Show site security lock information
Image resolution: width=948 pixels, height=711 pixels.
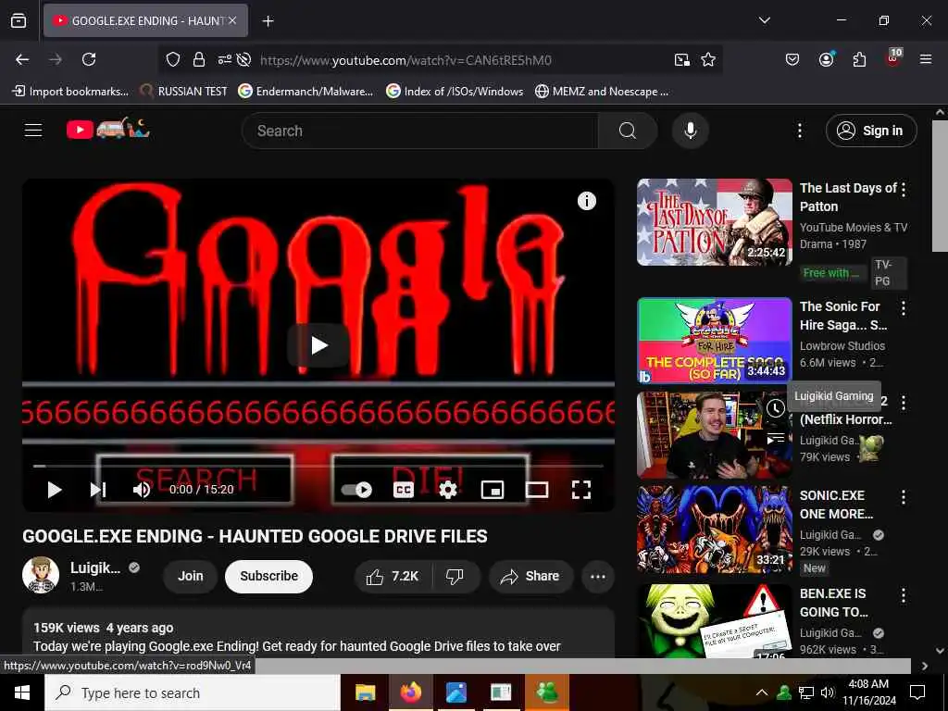click(x=198, y=59)
